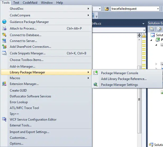Open the Test menu
Screen dimensions: 163x147
click(16, 3)
